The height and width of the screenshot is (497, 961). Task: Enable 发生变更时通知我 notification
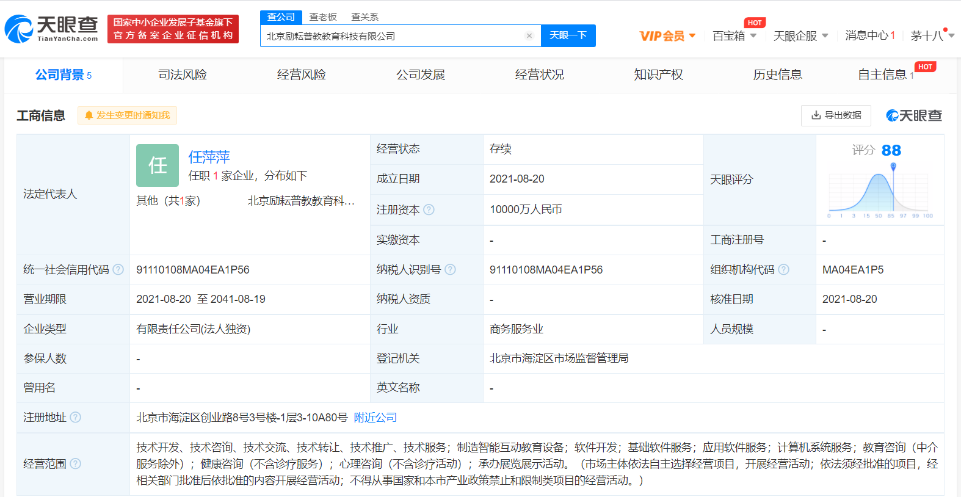127,115
